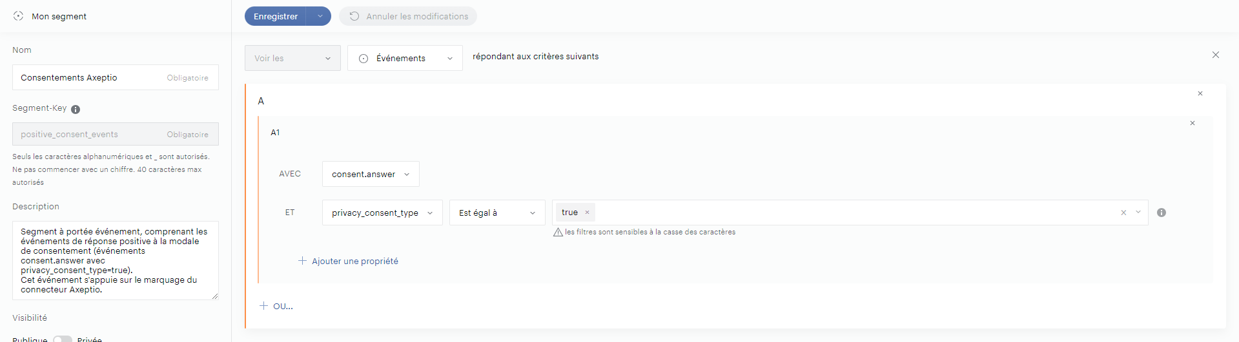Viewport: 1239px width, 342px height.
Task: Click the Mon segment icon
Action: click(18, 16)
